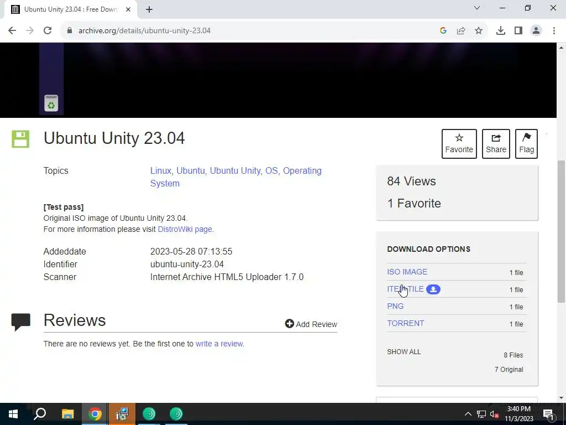566x425 pixels.
Task: Click the Favorite star button
Action: tap(459, 144)
